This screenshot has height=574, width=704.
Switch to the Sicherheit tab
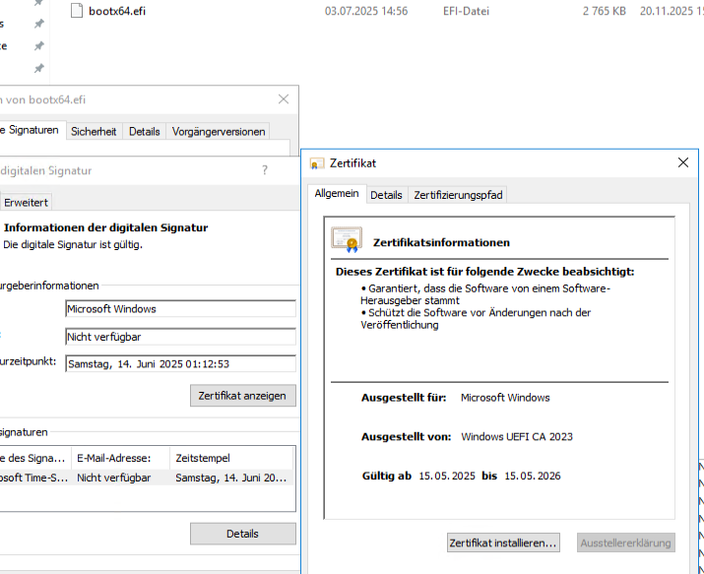click(94, 132)
